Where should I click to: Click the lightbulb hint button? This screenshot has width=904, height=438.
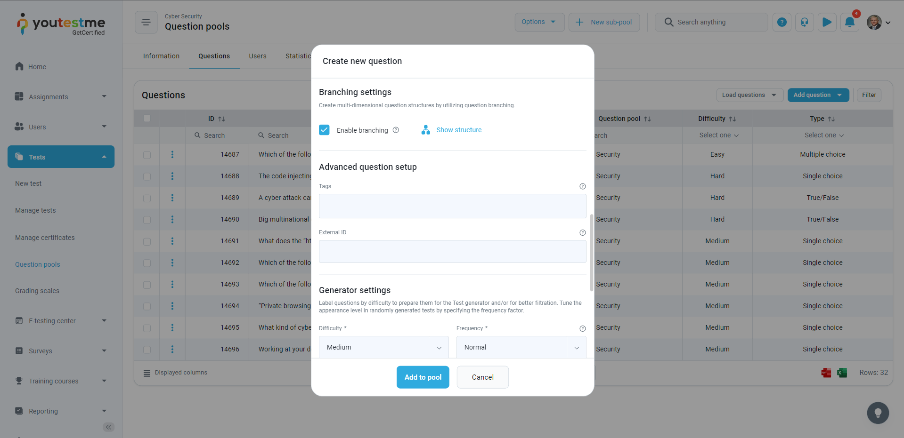point(878,413)
